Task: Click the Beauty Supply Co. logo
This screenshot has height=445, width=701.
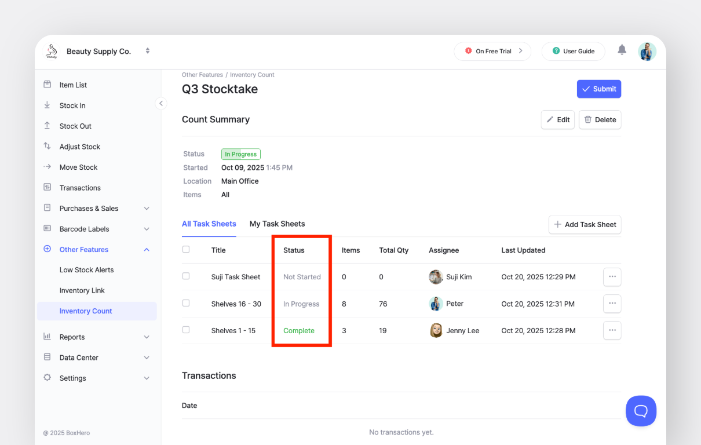Action: point(52,52)
